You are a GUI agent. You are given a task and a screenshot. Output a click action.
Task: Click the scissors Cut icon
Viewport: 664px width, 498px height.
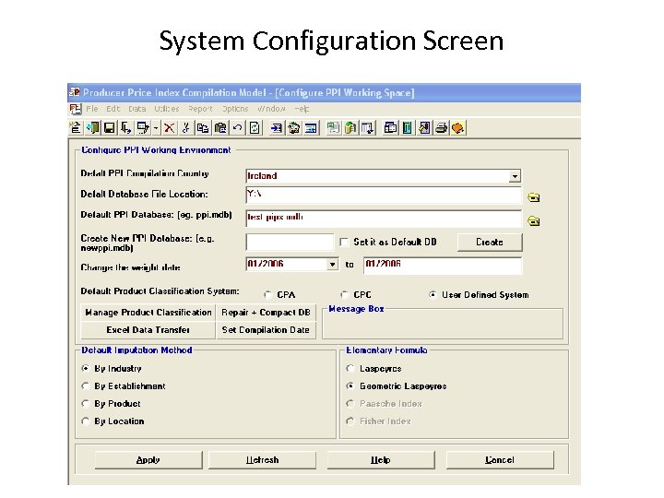coord(186,127)
